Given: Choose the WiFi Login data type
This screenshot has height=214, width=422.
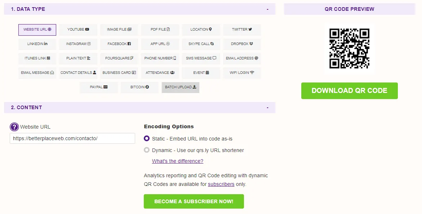Looking at the screenshot, I should pyautogui.click(x=242, y=73).
